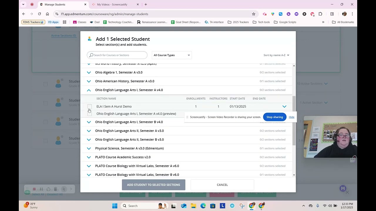Open the Google Scripts bookmark folder
376x211 pixels.
click(x=285, y=22)
